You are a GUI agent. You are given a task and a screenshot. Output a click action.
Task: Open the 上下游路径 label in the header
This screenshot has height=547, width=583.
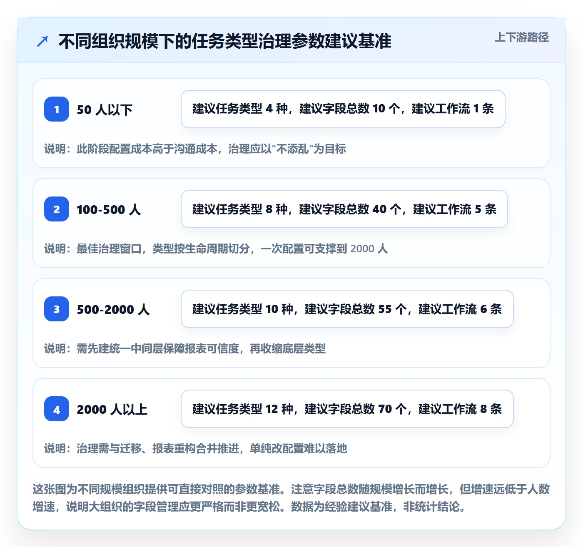[x=522, y=37]
